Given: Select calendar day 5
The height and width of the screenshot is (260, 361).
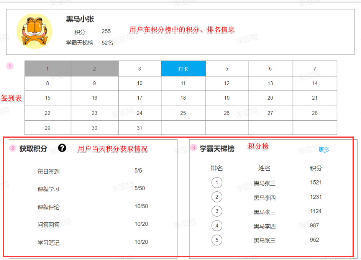Looking at the screenshot, I should [227, 69].
